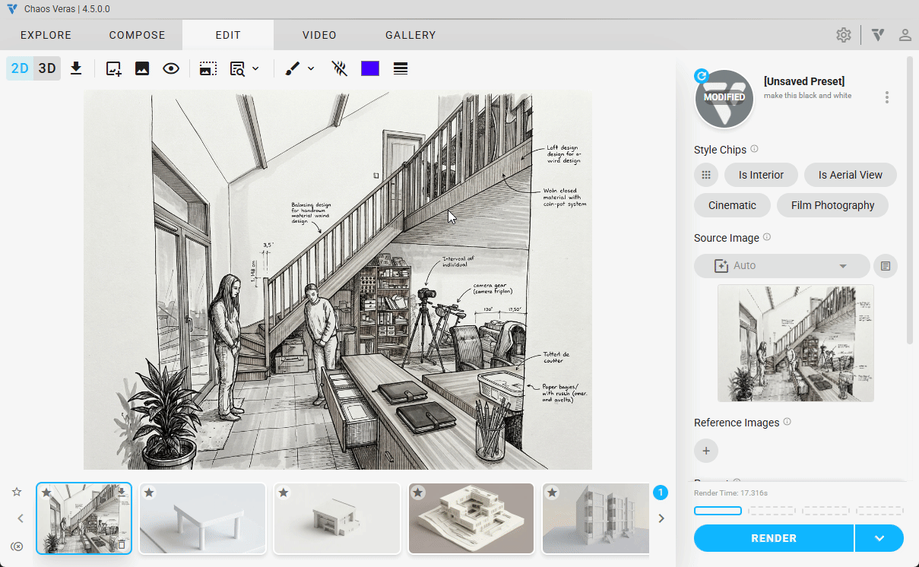919x567 pixels.
Task: Open the blue brush color swatch
Action: [370, 68]
